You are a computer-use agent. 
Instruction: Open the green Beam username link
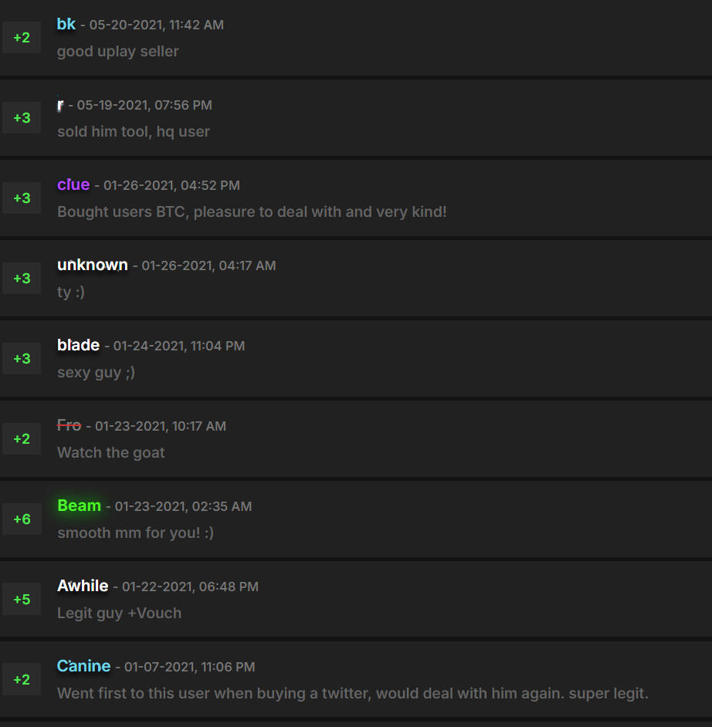[x=79, y=506]
